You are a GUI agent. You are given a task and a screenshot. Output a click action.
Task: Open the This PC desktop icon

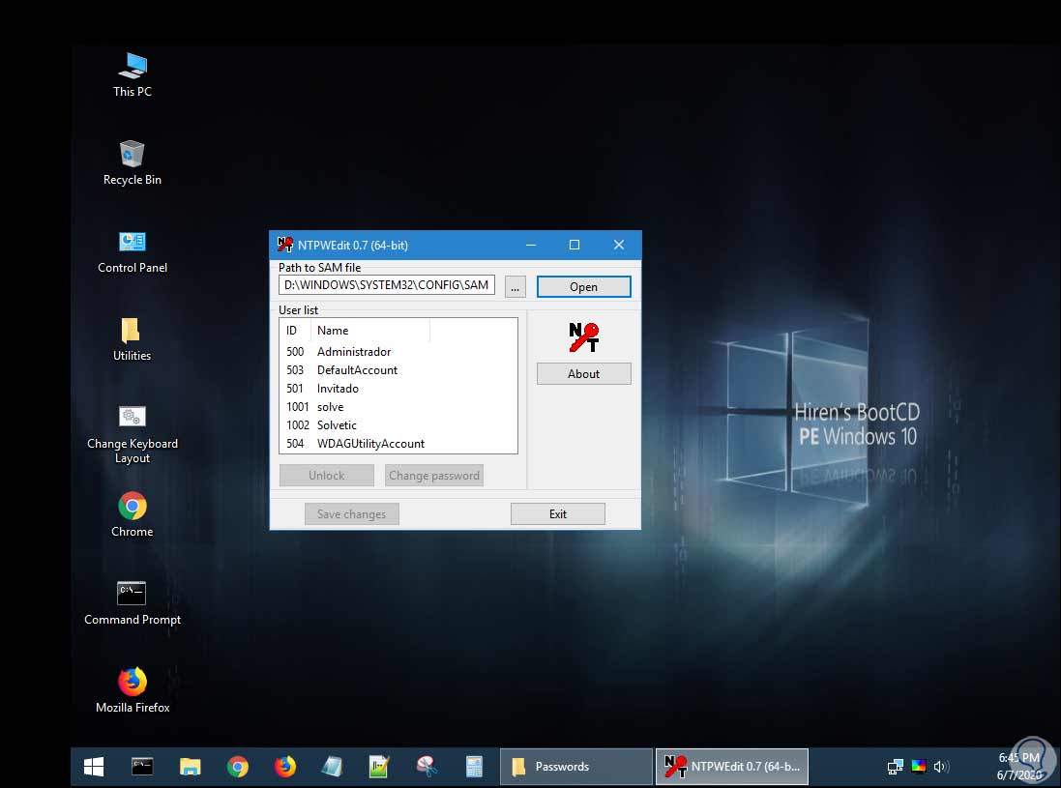pyautogui.click(x=133, y=74)
